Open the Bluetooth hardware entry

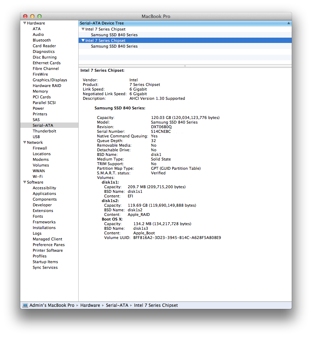[42, 40]
